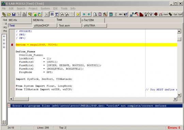
Task: Expand the first tree node in sidebar
Action: 4,36
